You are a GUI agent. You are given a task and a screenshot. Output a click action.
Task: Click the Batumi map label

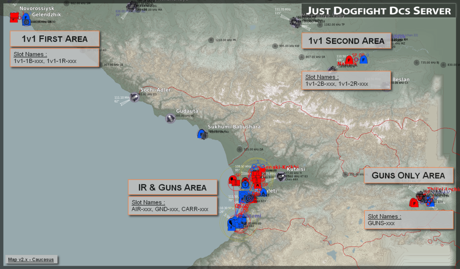(252, 216)
